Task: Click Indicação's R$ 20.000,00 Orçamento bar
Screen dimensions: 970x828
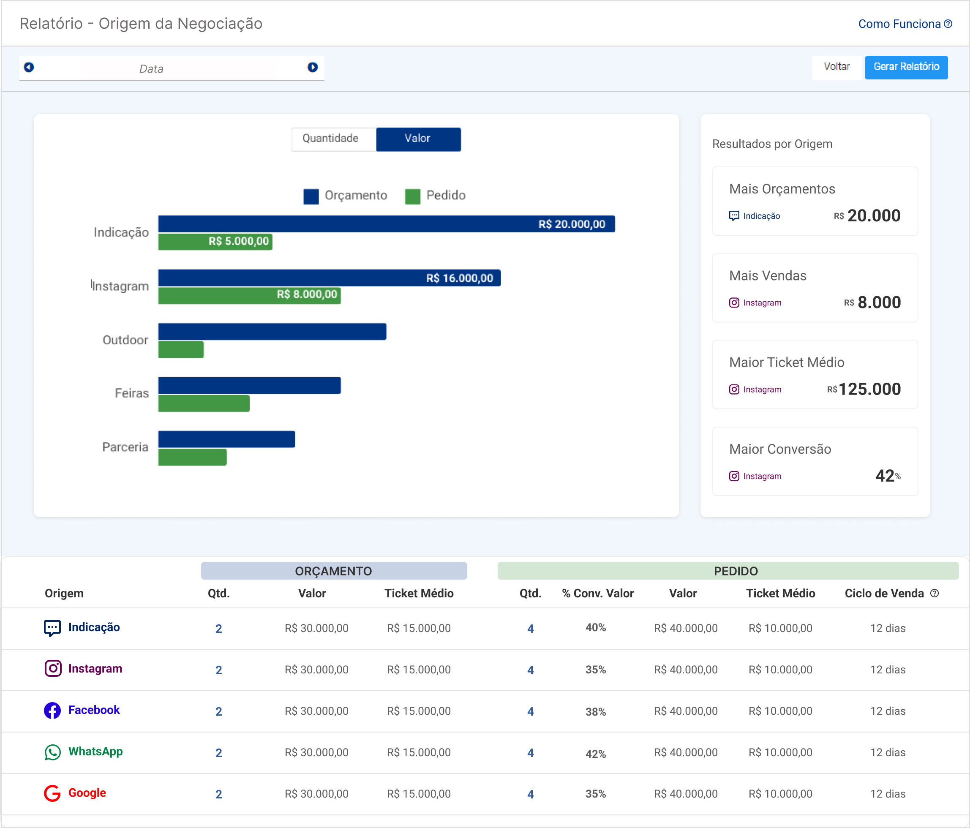Action: pyautogui.click(x=386, y=224)
